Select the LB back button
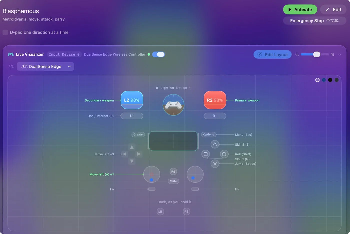350x234 pixels. [x=160, y=212]
